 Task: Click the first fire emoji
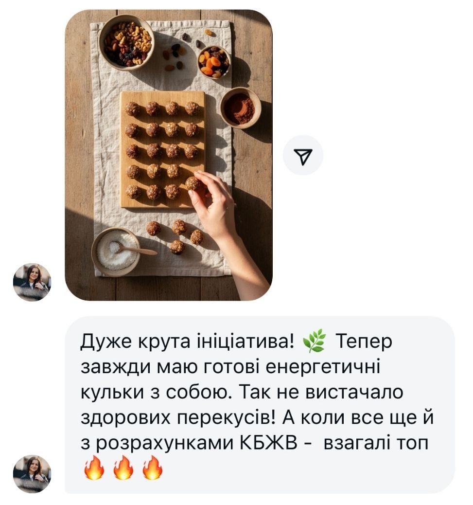click(x=94, y=468)
